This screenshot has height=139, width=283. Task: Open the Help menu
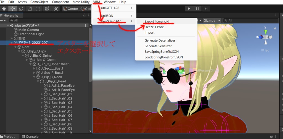tap(123, 2)
